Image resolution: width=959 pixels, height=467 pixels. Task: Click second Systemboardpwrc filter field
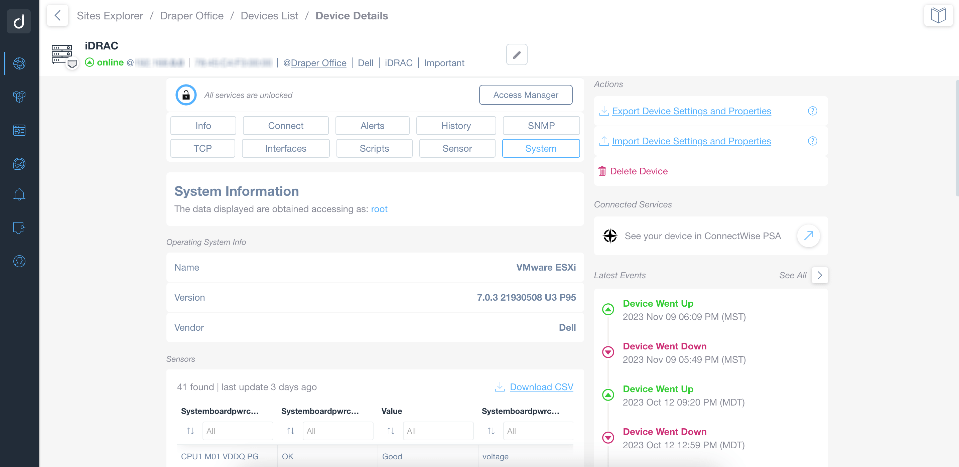click(338, 431)
